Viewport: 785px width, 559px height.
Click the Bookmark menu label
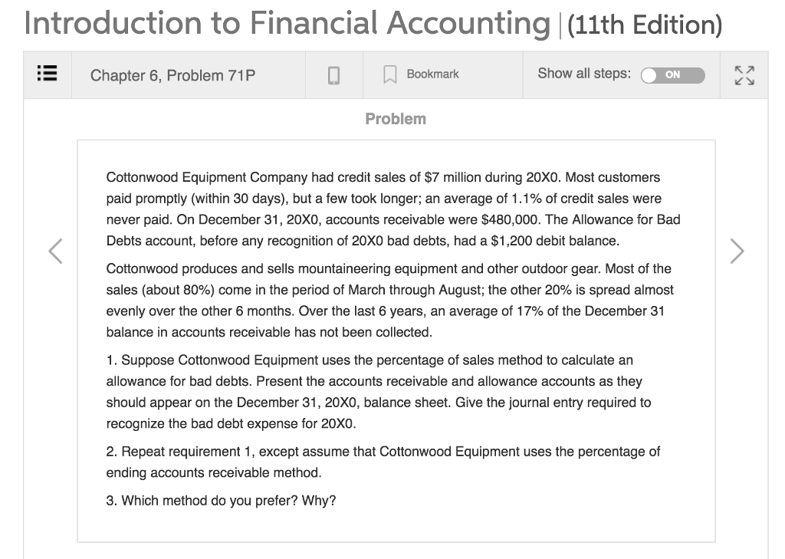pyautogui.click(x=432, y=74)
